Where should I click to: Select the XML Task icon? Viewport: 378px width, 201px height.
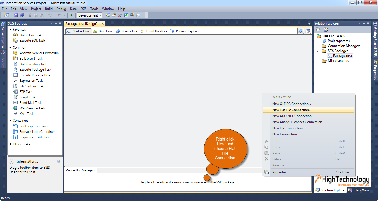tap(15, 113)
